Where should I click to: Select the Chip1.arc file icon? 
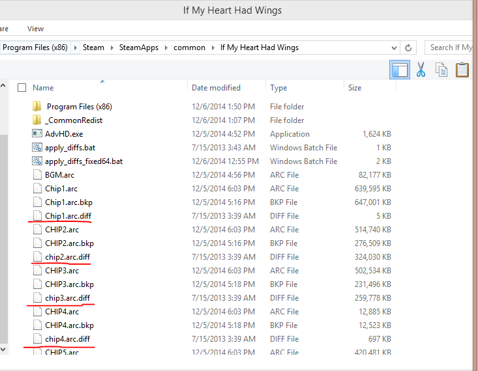pos(37,188)
